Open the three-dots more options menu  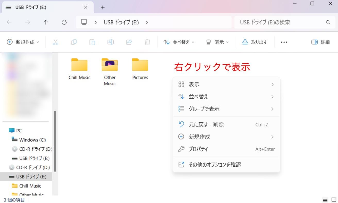(284, 42)
